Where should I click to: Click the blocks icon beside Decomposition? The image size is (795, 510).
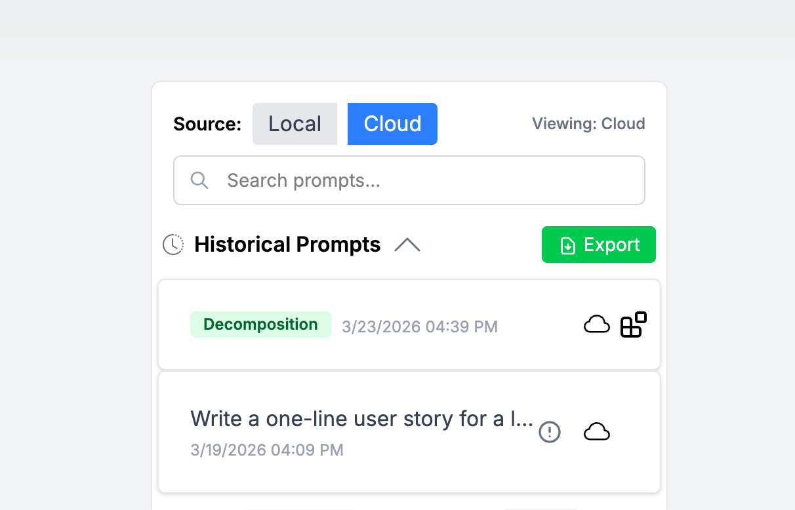pyautogui.click(x=633, y=324)
